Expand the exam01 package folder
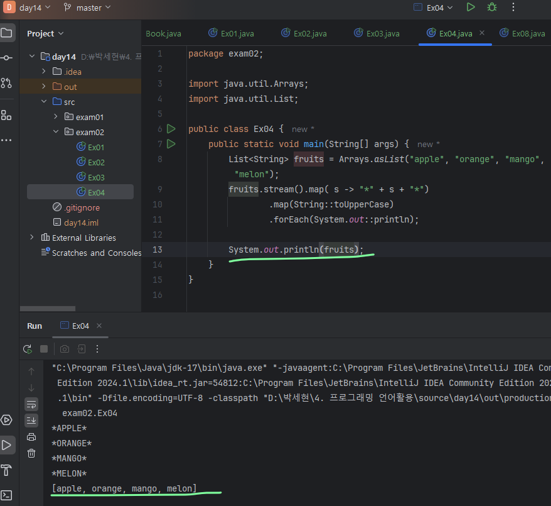The image size is (551, 506). coord(56,117)
